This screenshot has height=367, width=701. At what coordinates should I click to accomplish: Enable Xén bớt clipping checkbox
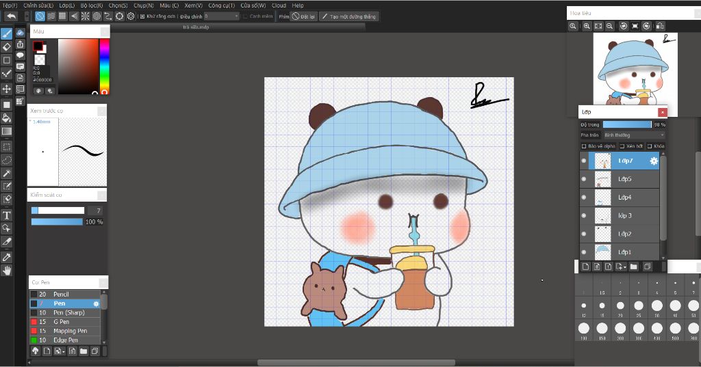pos(622,146)
